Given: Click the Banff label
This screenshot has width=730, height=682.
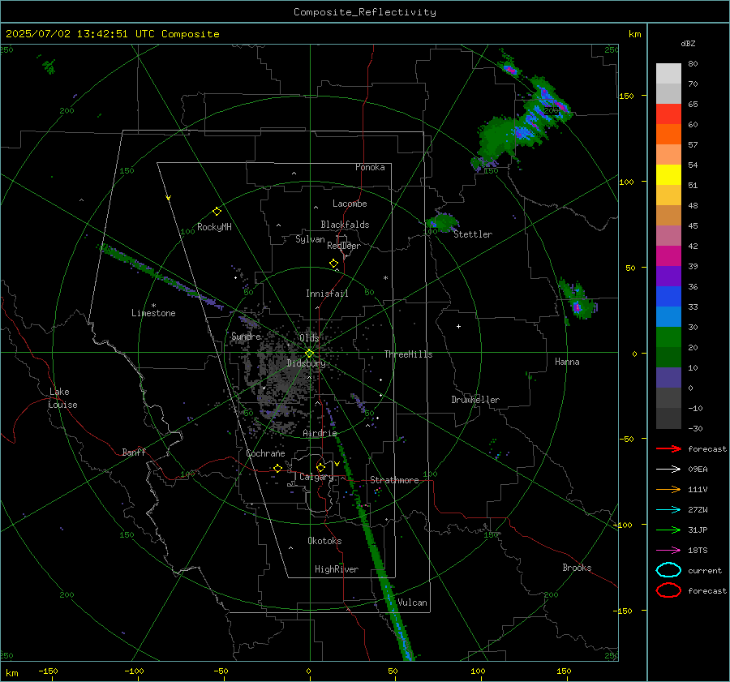Looking at the screenshot, I should coord(134,452).
